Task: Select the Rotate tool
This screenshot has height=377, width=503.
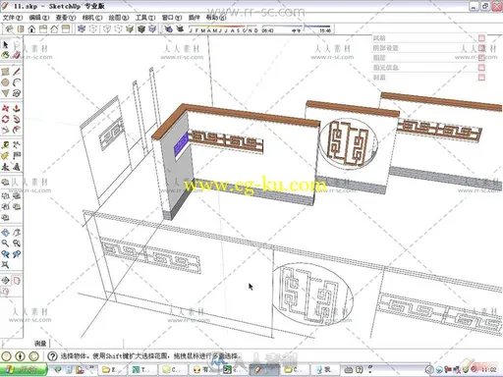Action: [x=5, y=119]
